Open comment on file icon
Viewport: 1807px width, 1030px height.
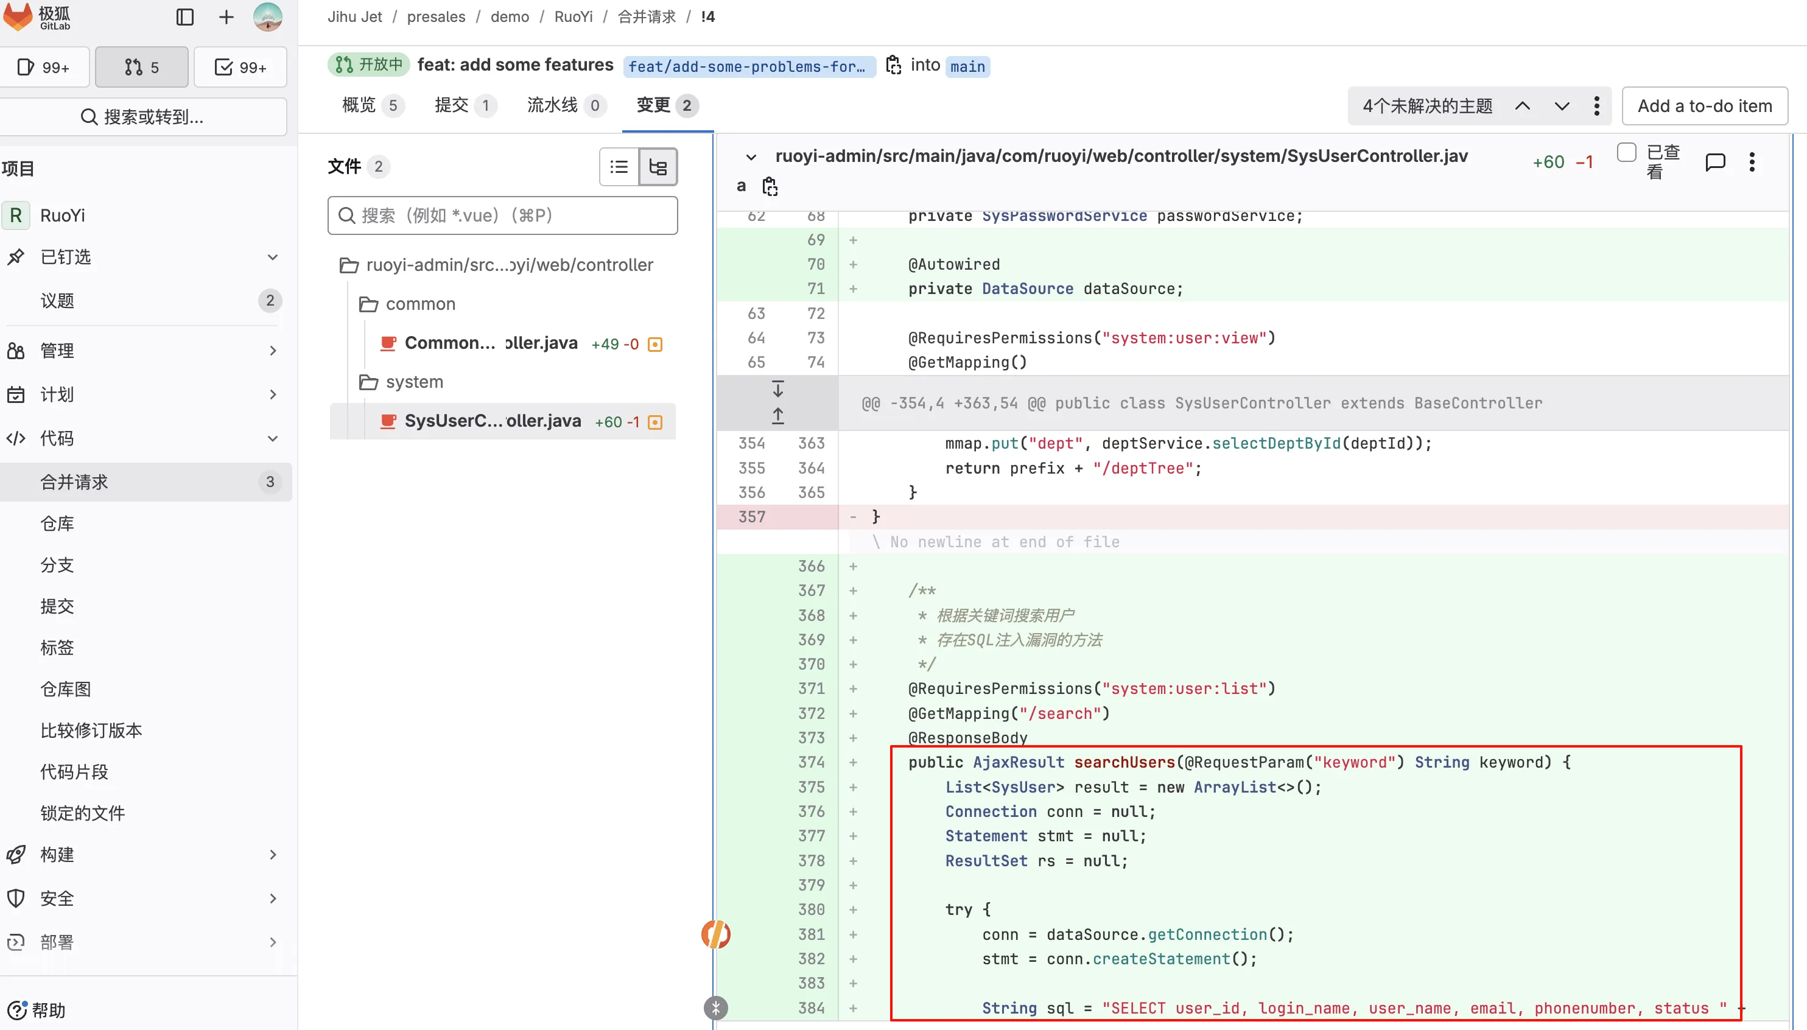(x=1715, y=162)
